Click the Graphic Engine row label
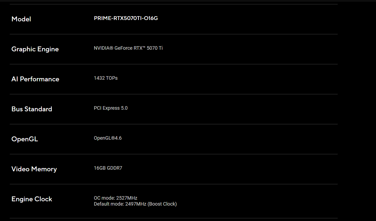The image size is (376, 221). [x=35, y=49]
